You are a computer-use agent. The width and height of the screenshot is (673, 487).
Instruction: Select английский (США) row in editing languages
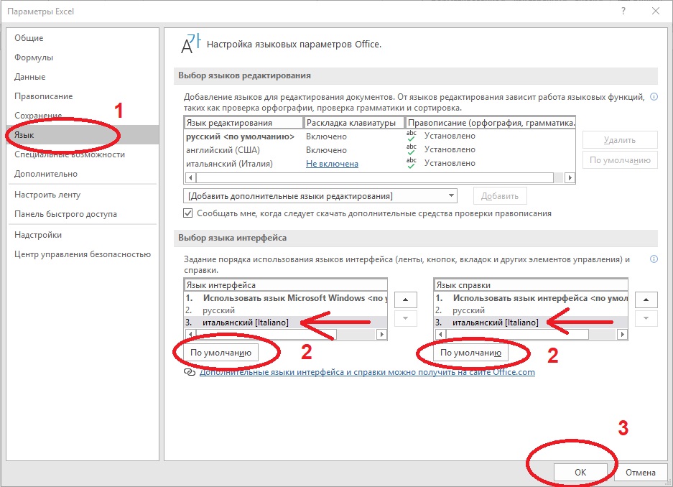pyautogui.click(x=223, y=149)
